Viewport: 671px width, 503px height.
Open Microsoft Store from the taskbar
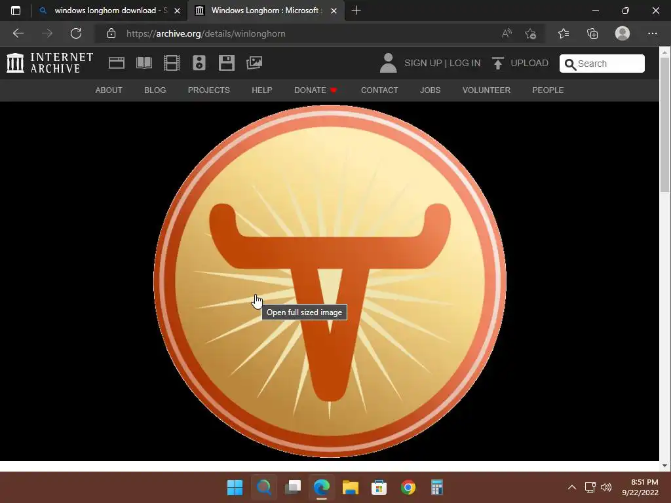[379, 487]
